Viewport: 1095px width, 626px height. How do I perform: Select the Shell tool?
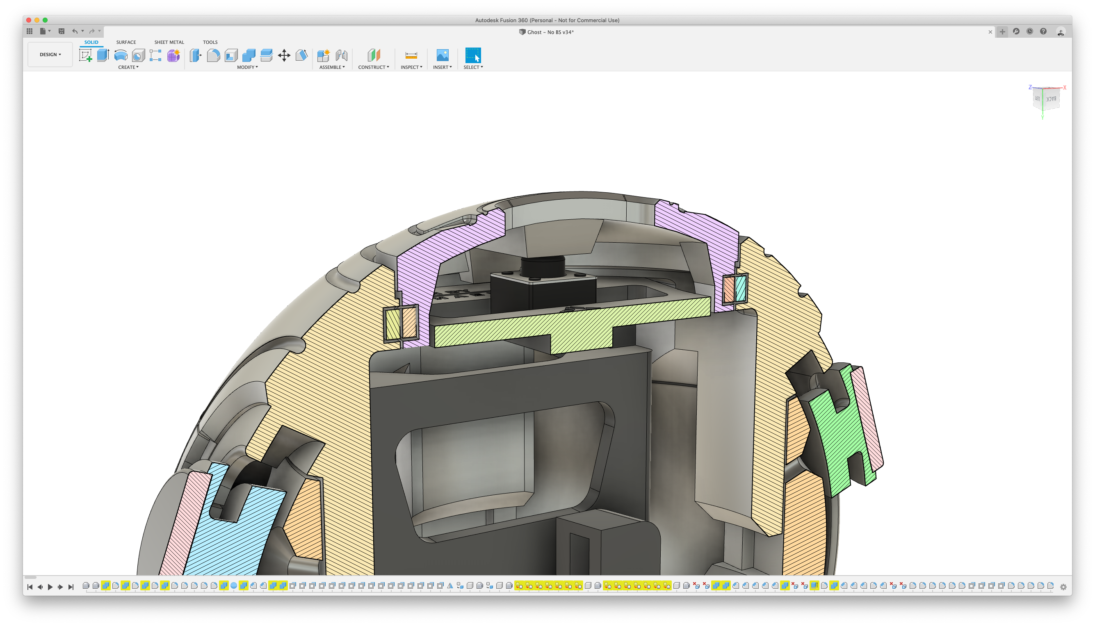[231, 55]
